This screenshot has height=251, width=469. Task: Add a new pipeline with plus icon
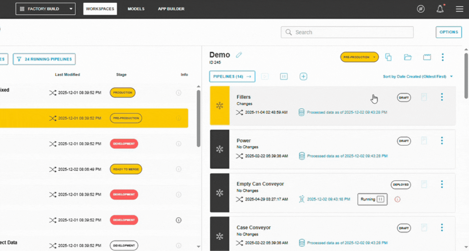303,76
